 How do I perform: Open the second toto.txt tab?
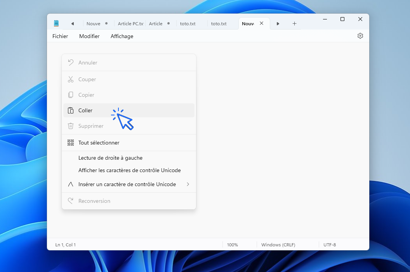[x=223, y=24]
